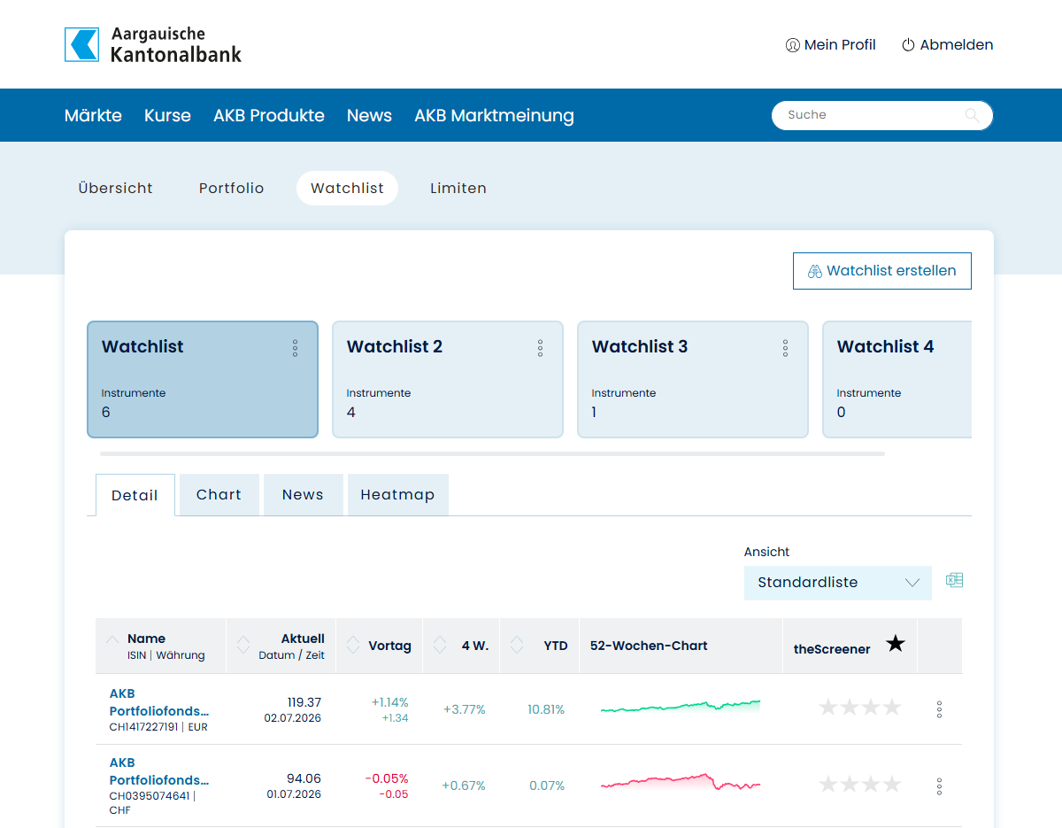Sort by Name column arrow
The image size is (1062, 828).
pos(112,638)
